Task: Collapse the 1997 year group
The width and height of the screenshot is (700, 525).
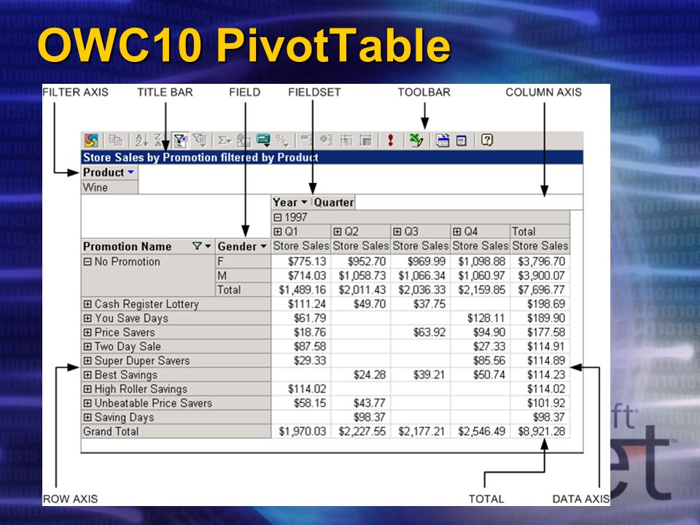Action: (x=278, y=217)
